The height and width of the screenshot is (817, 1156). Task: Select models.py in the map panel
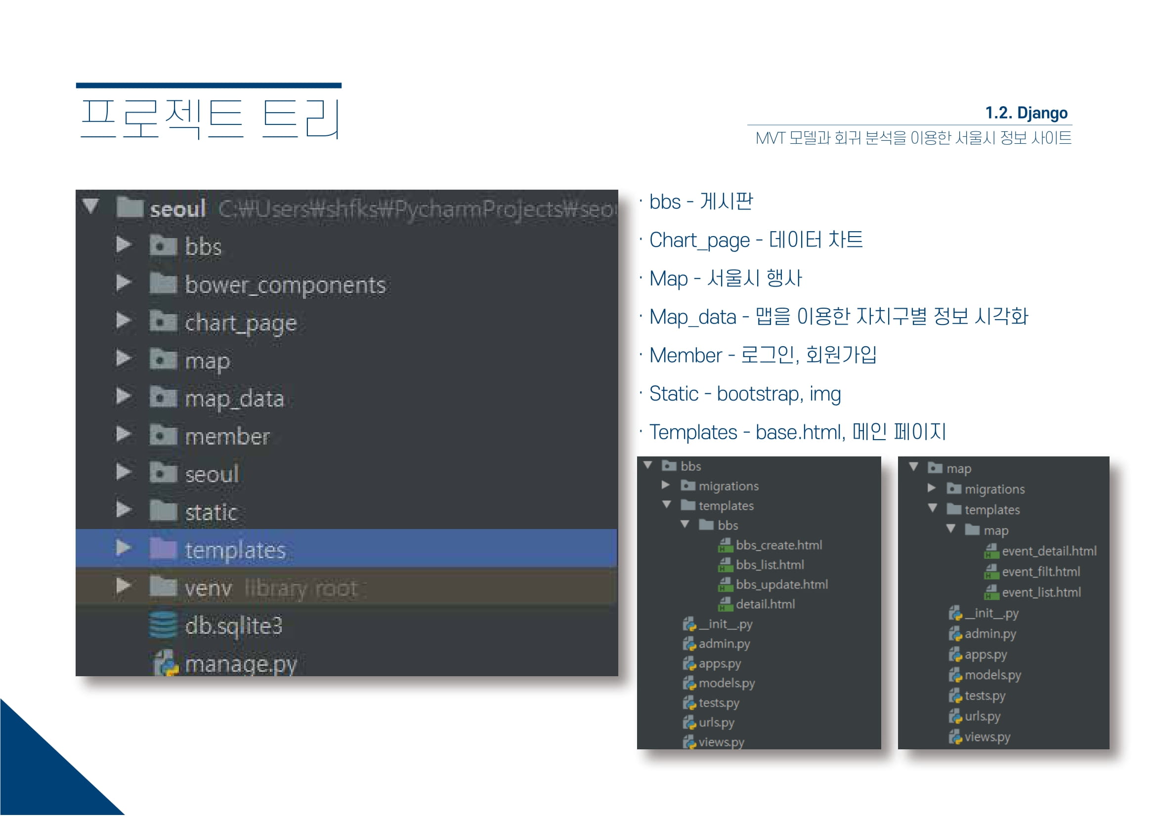point(993,676)
